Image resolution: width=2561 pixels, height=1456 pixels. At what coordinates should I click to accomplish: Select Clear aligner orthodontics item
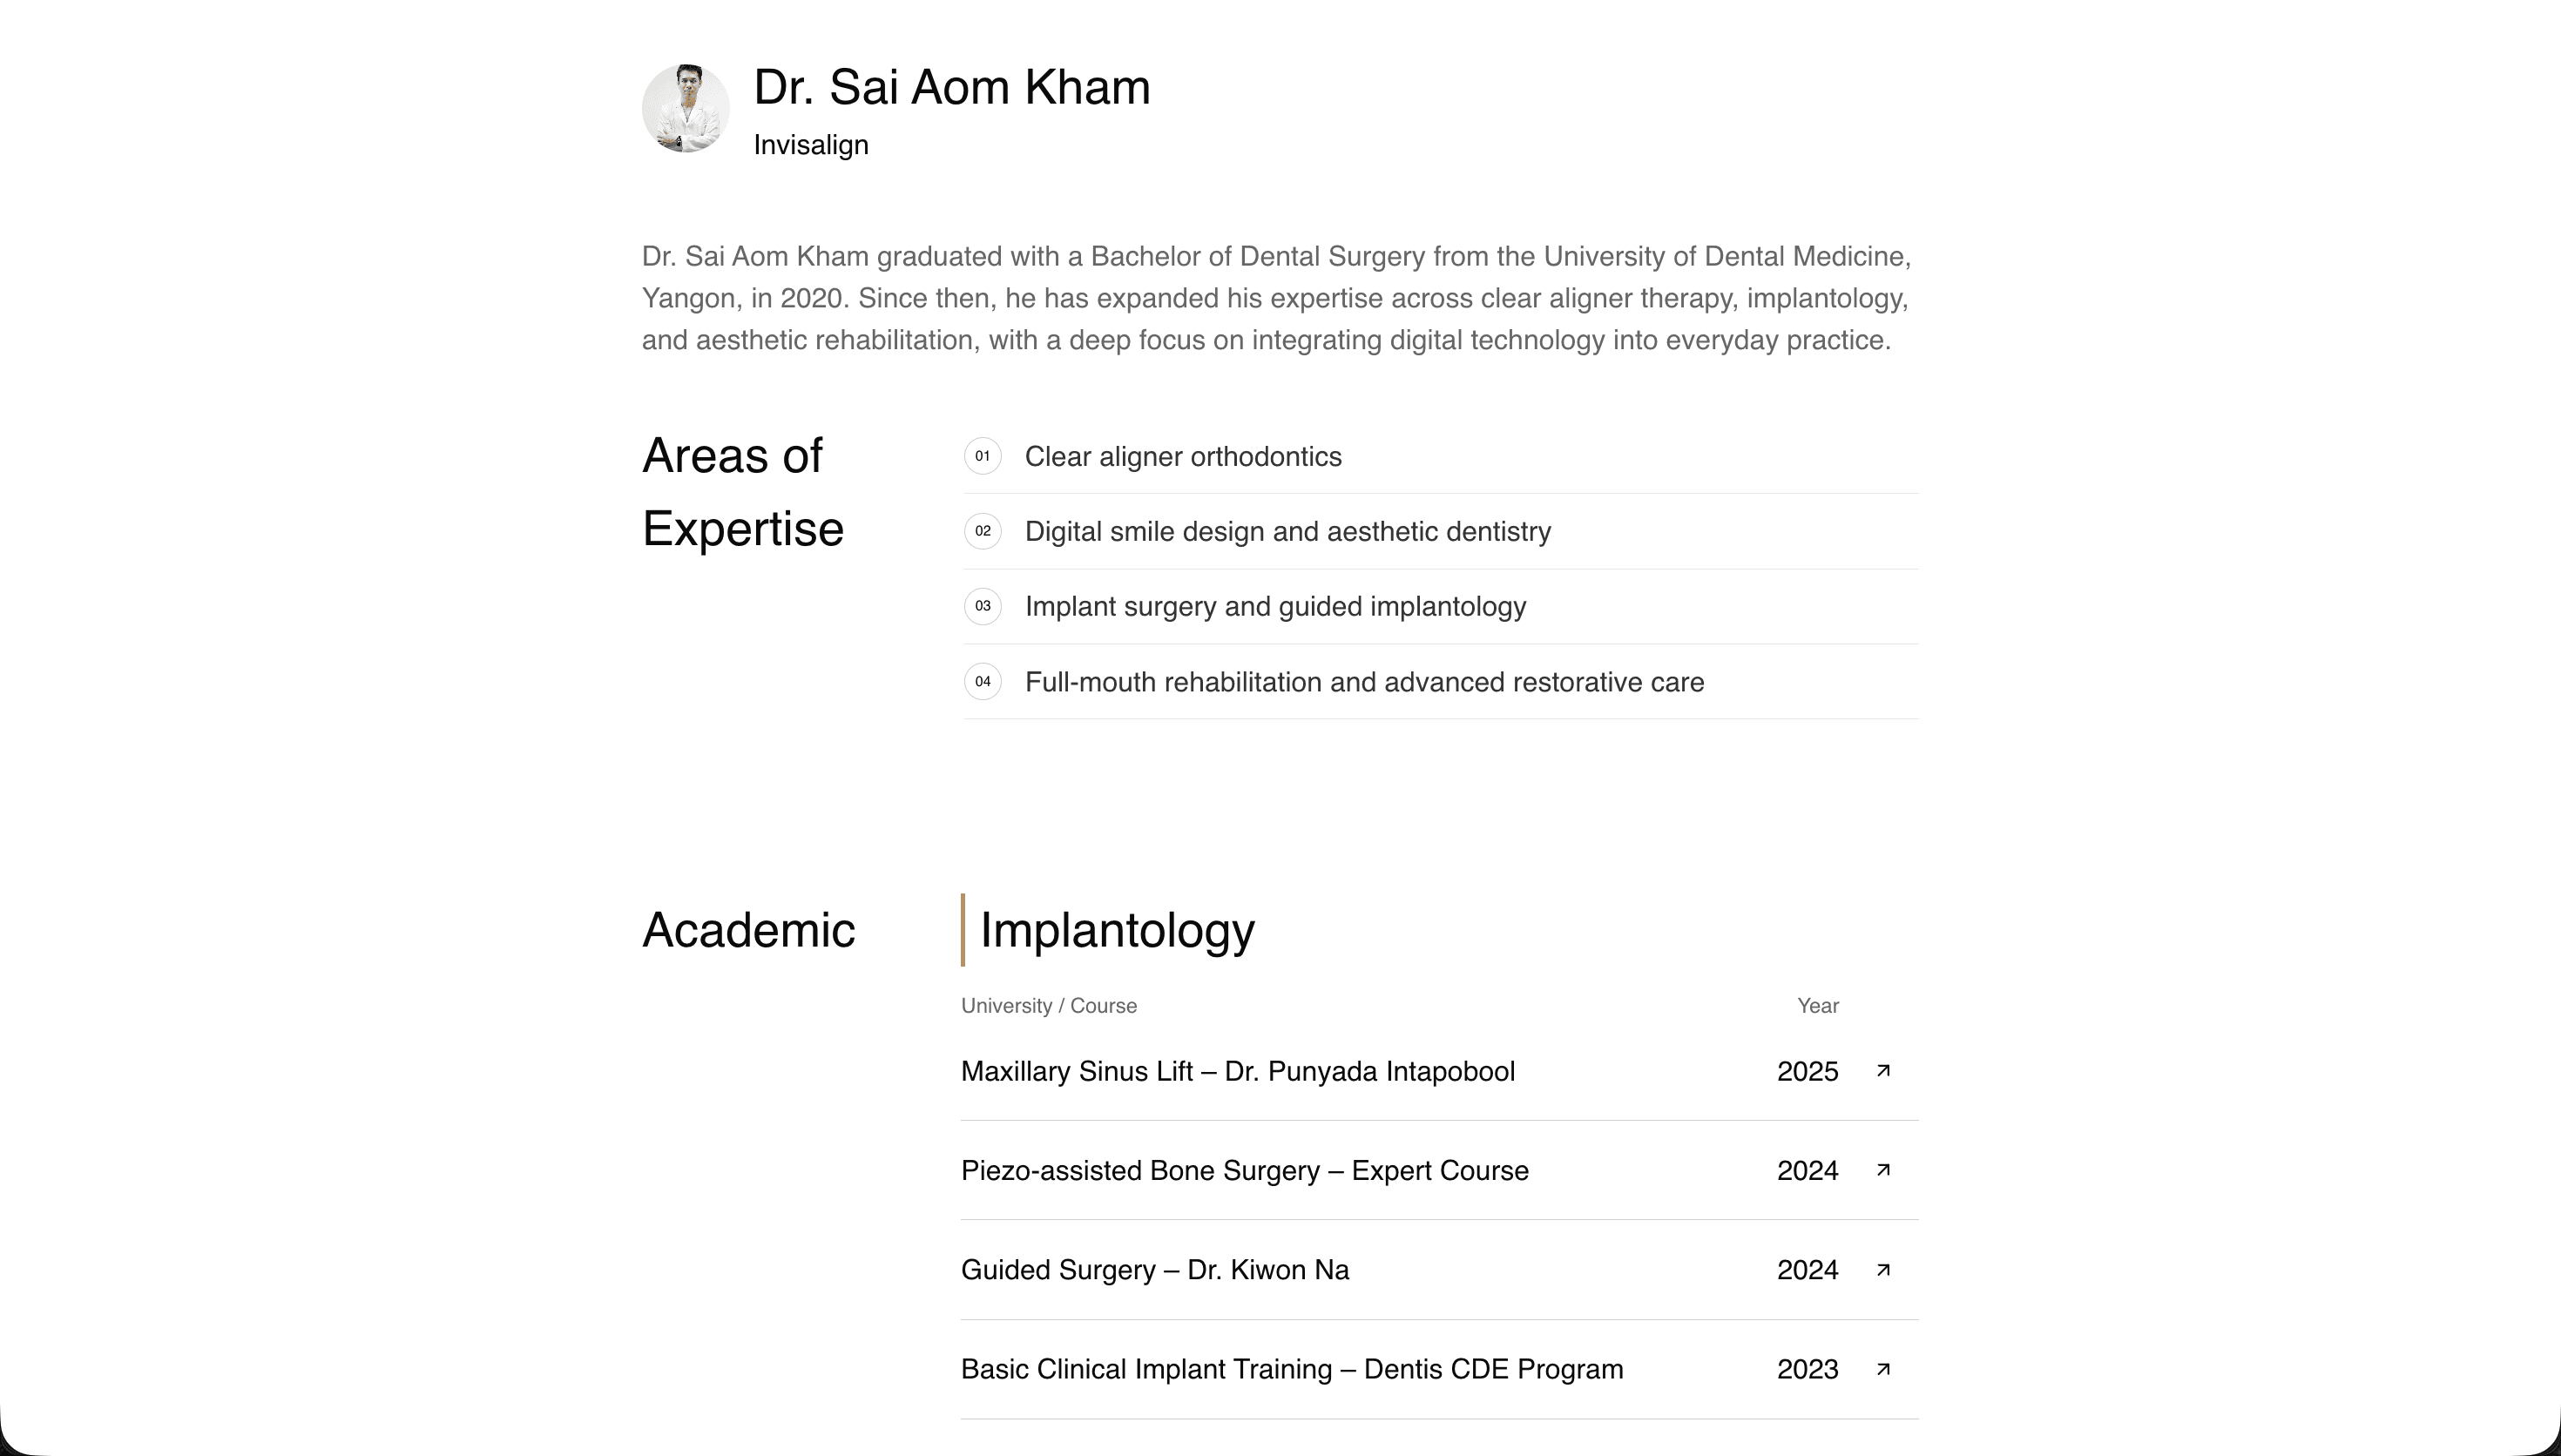tap(1182, 457)
